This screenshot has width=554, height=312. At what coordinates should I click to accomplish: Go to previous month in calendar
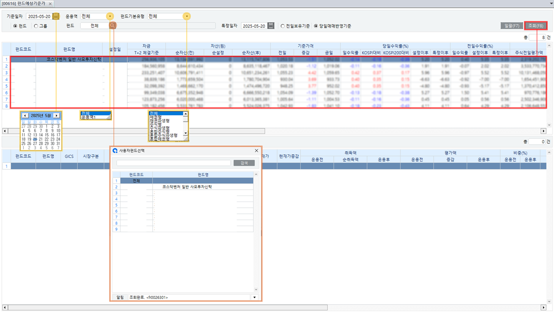click(x=25, y=116)
